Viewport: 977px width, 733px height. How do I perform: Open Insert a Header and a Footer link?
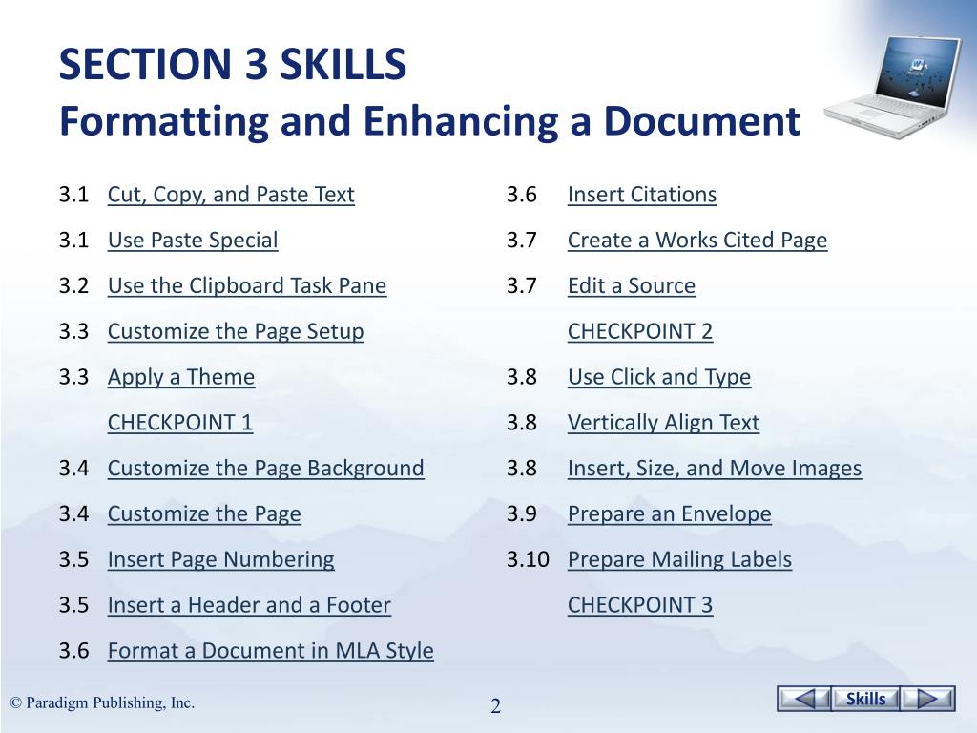click(249, 604)
